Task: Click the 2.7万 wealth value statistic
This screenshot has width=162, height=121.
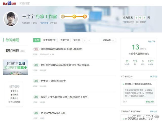Action: 151,61
